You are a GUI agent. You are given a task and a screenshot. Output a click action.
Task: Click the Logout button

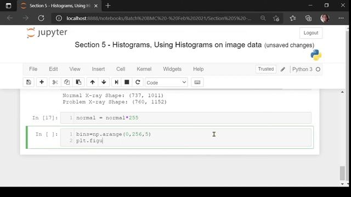pos(311,33)
